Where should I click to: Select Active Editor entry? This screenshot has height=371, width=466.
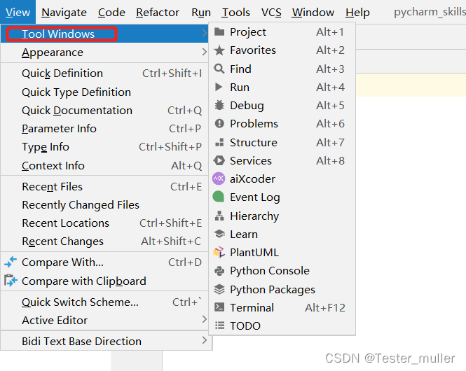click(x=104, y=321)
